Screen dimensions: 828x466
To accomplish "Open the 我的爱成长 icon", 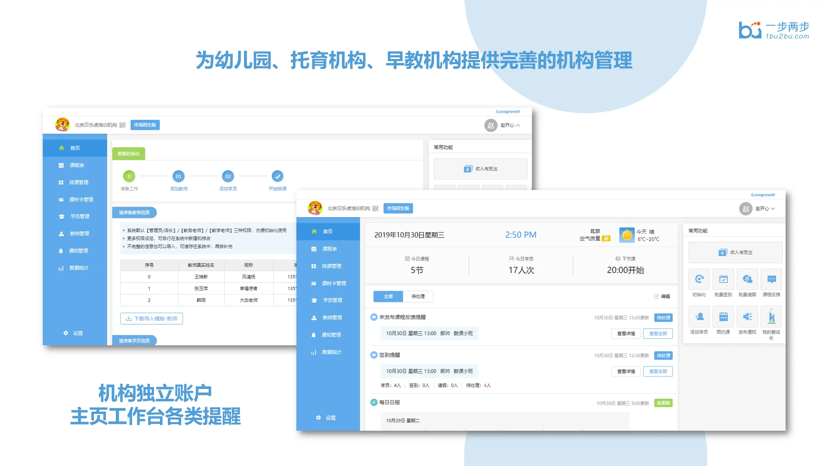I will point(771,316).
